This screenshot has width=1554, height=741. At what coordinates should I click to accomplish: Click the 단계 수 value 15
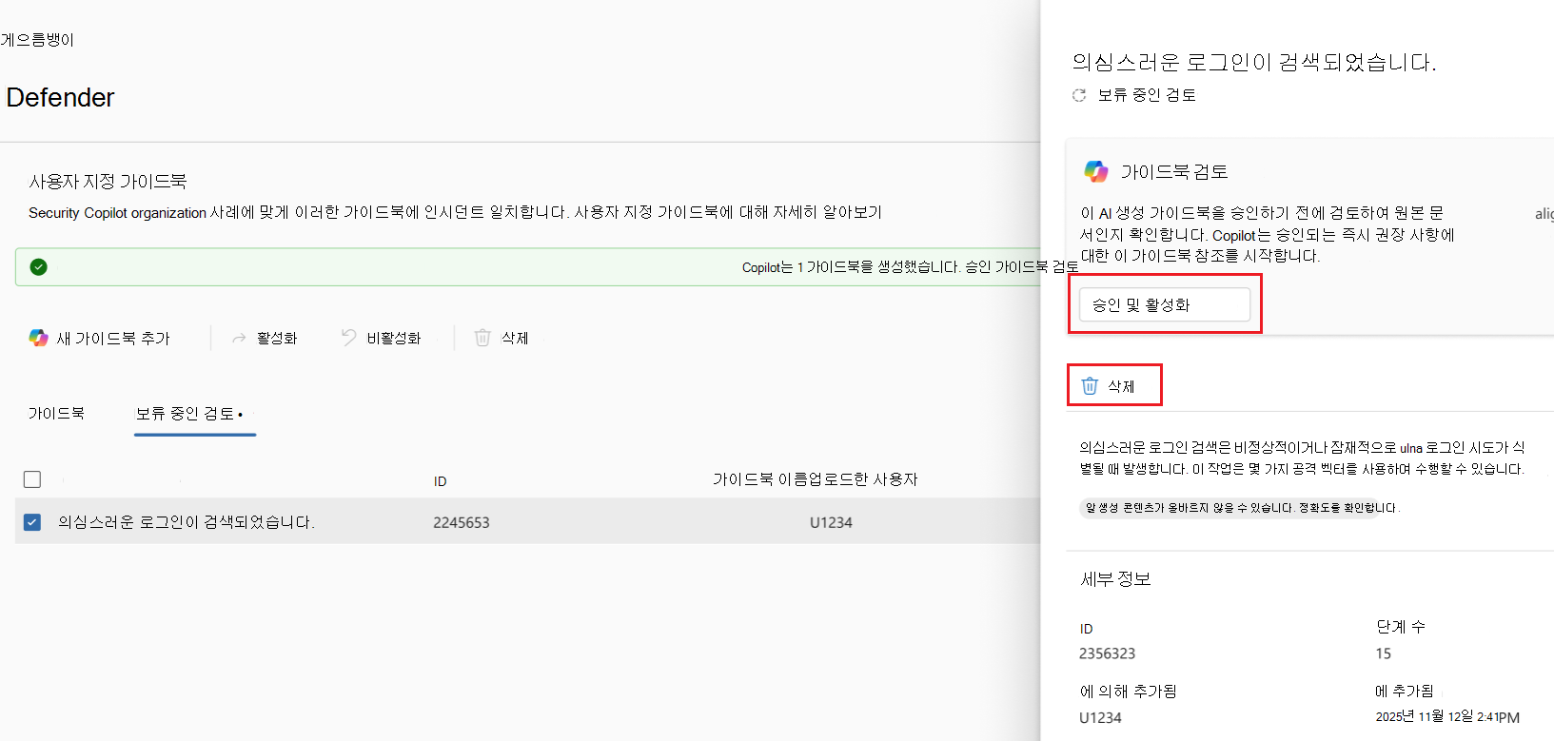[1383, 653]
